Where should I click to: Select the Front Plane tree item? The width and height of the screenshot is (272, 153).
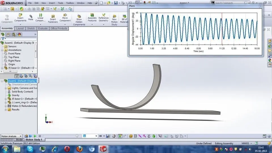tap(14, 54)
